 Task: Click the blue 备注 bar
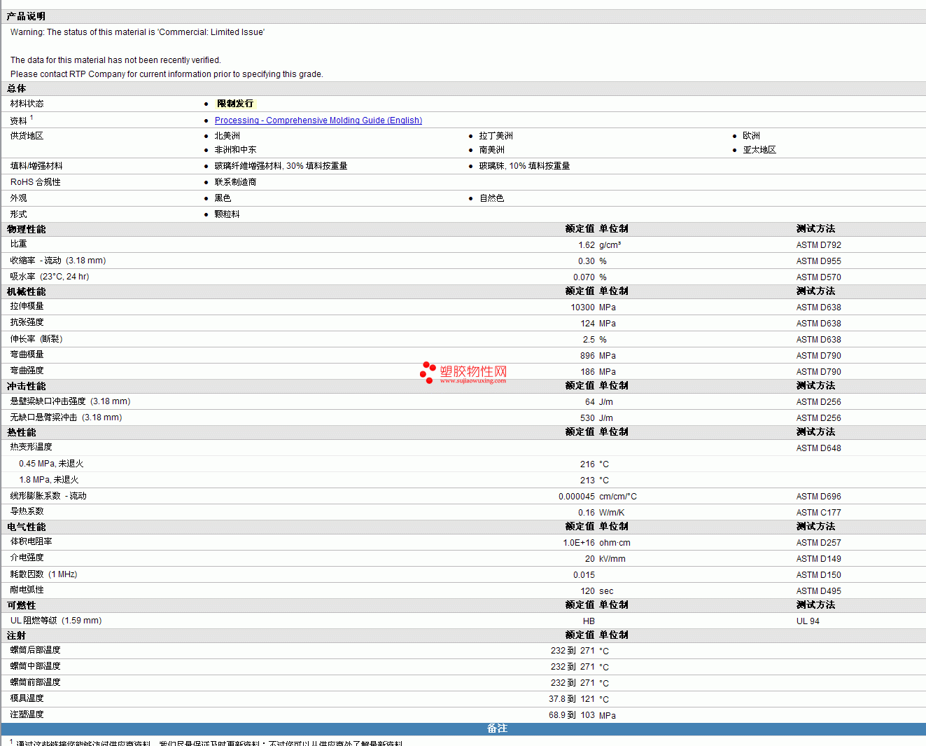click(497, 728)
